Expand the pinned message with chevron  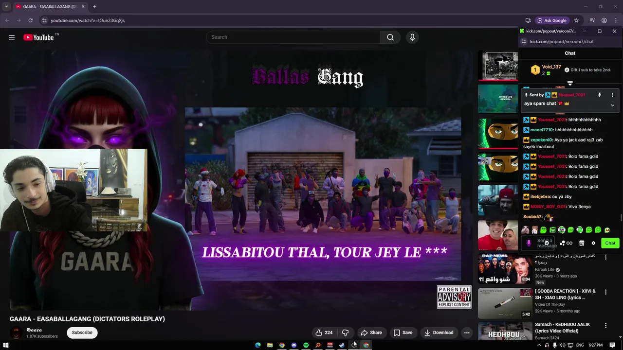[612, 105]
